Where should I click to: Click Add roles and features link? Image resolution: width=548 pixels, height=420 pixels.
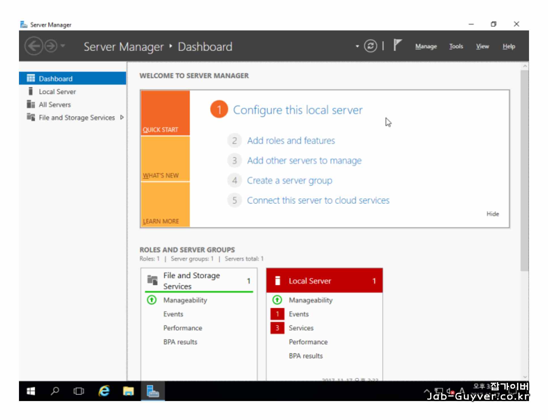click(x=291, y=141)
